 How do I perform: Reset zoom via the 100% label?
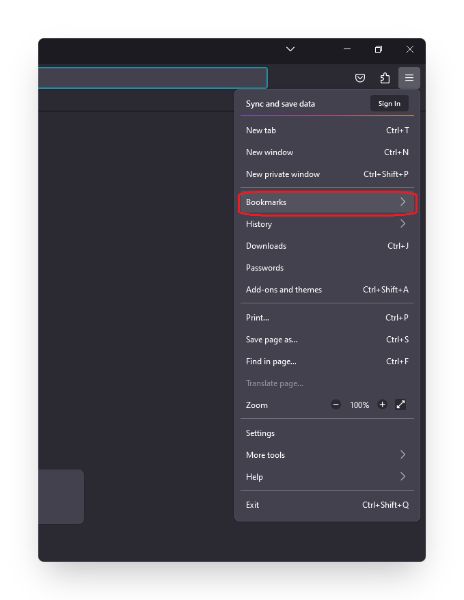[359, 405]
